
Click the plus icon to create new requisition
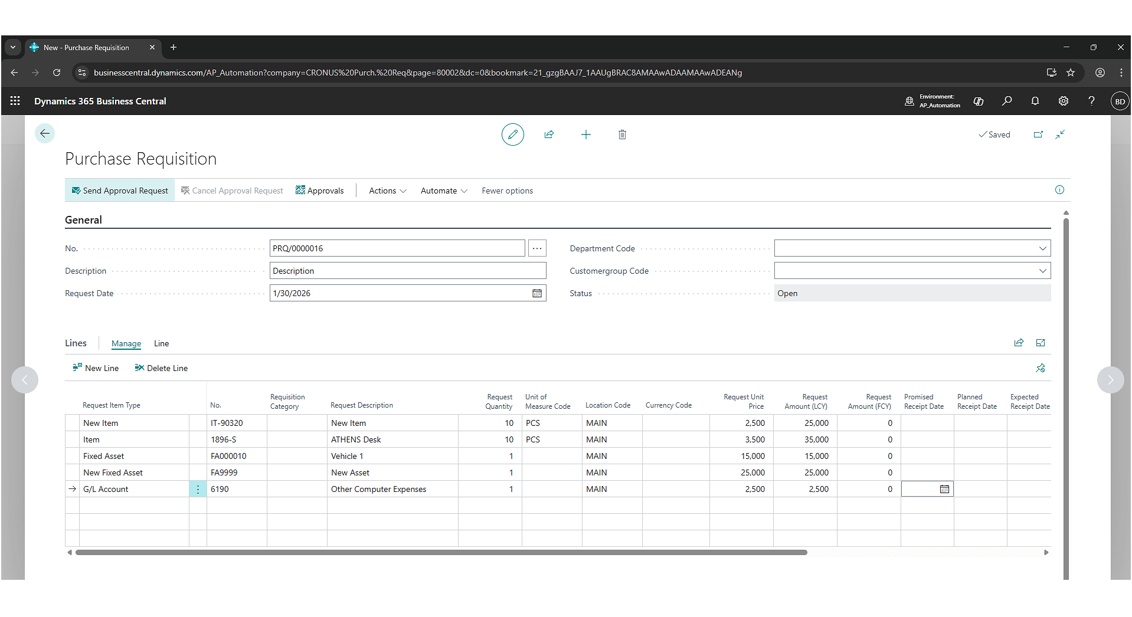(x=585, y=134)
